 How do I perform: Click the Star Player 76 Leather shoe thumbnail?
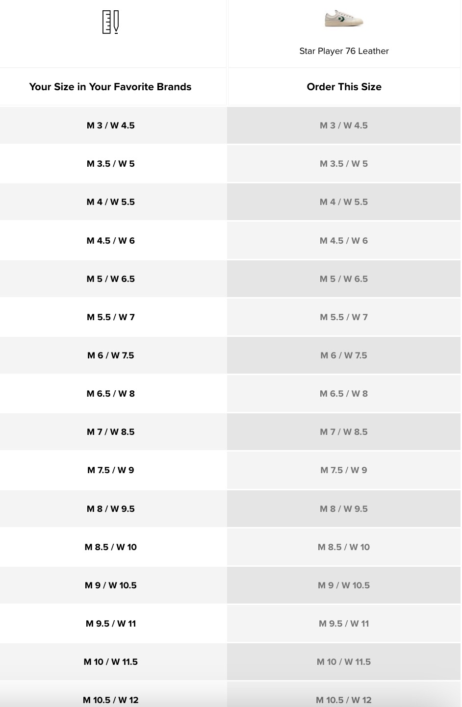[x=344, y=19]
